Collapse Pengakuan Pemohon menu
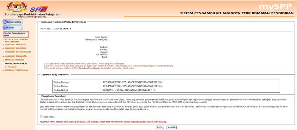The image size is (297, 130). point(15,63)
